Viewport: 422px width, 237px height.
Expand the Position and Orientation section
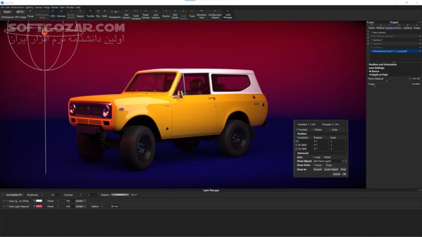(382, 65)
